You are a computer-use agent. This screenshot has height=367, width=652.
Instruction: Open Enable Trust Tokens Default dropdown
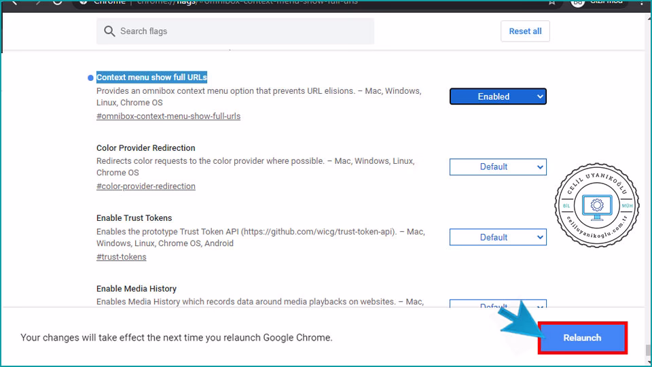pyautogui.click(x=498, y=237)
